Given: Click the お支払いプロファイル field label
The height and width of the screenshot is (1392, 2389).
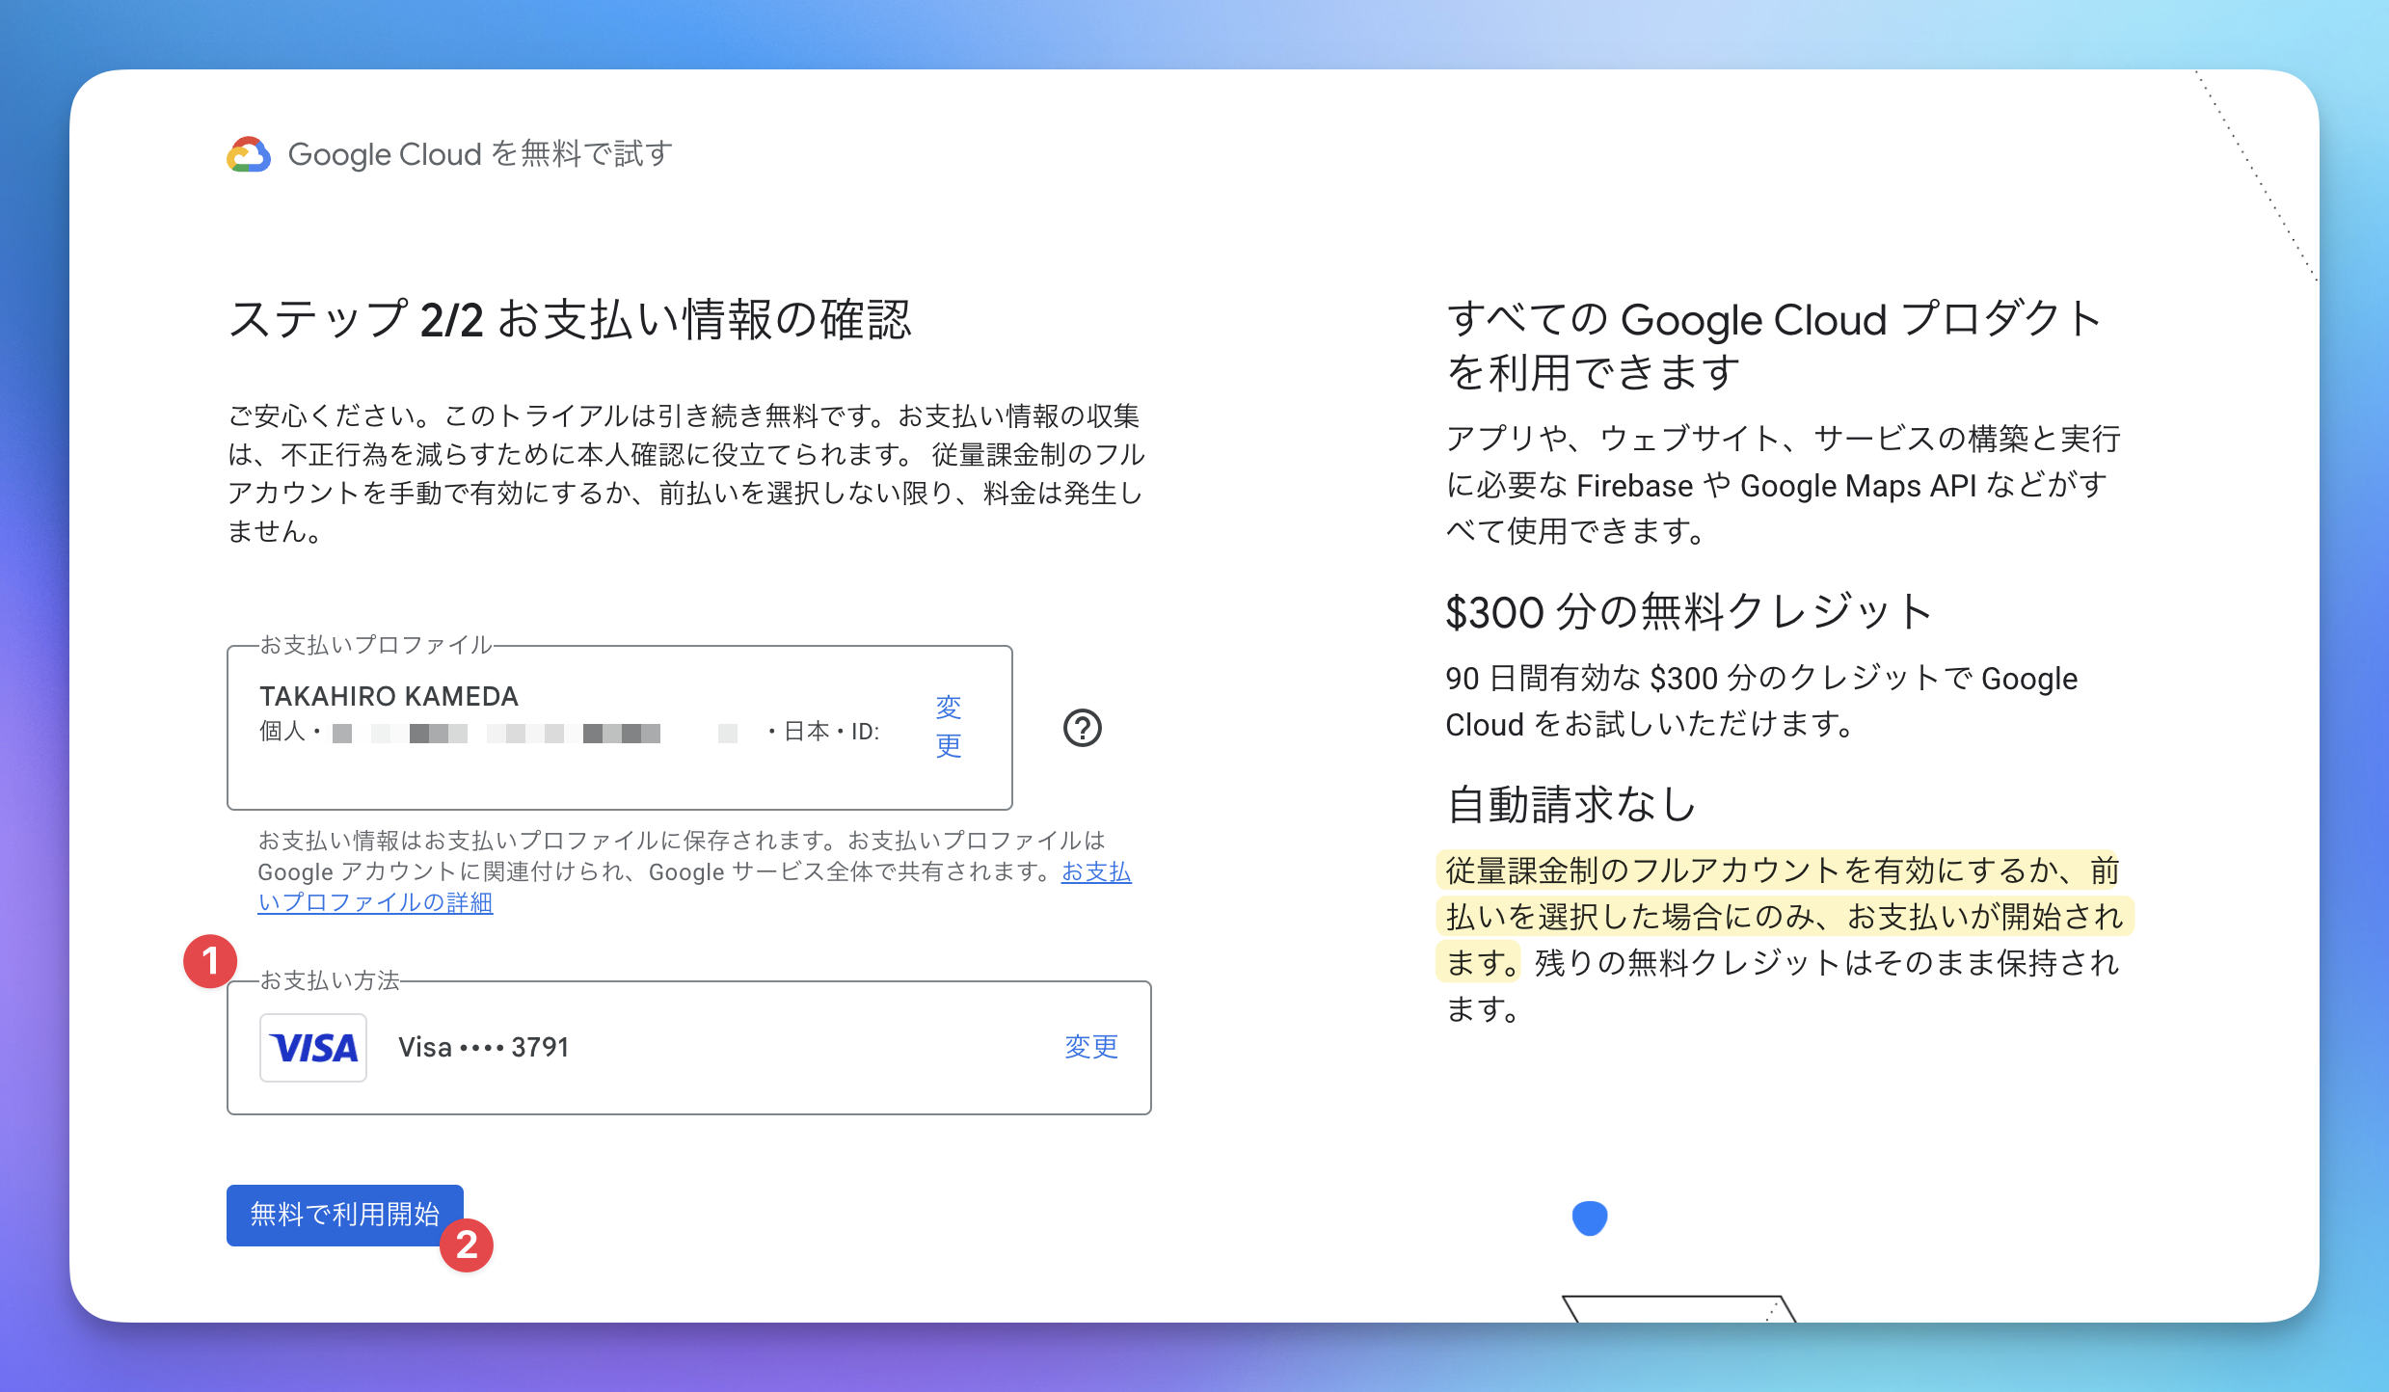Looking at the screenshot, I should click(x=376, y=645).
